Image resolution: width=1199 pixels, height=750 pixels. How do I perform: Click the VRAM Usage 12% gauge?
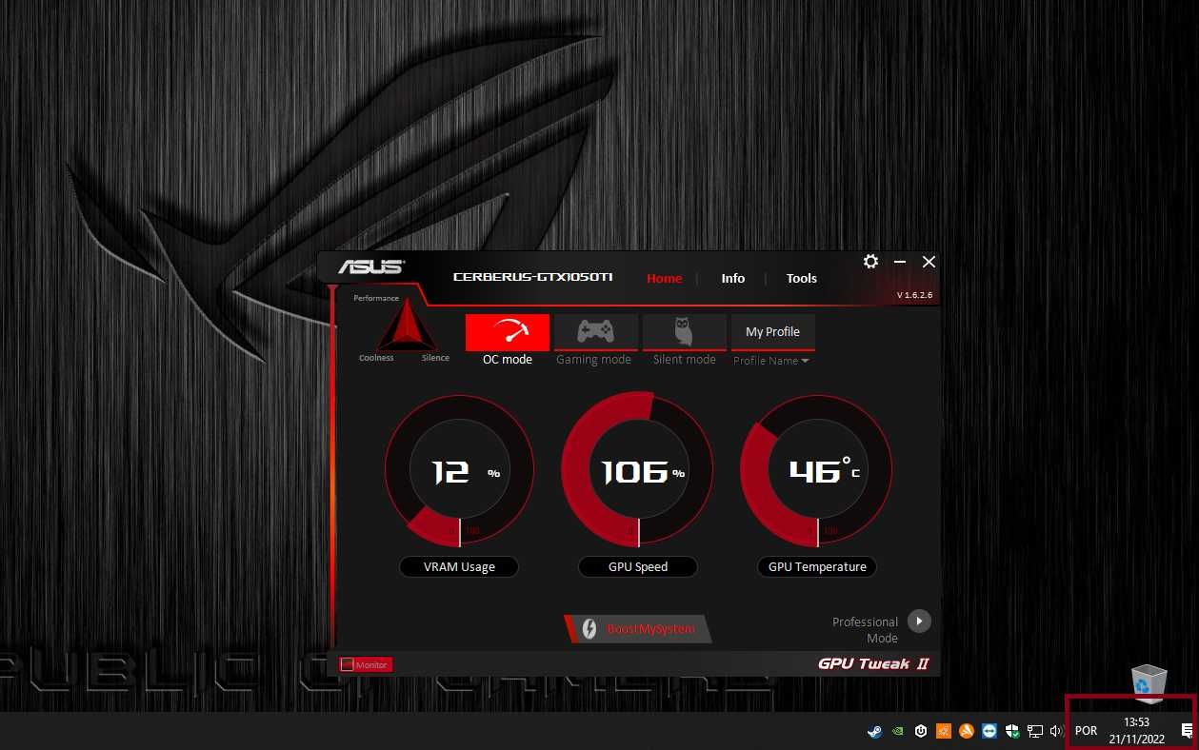coord(460,472)
